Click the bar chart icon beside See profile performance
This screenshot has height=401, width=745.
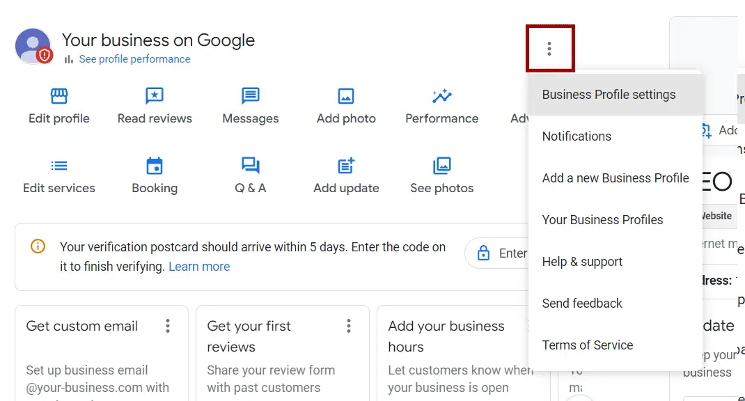click(x=69, y=59)
